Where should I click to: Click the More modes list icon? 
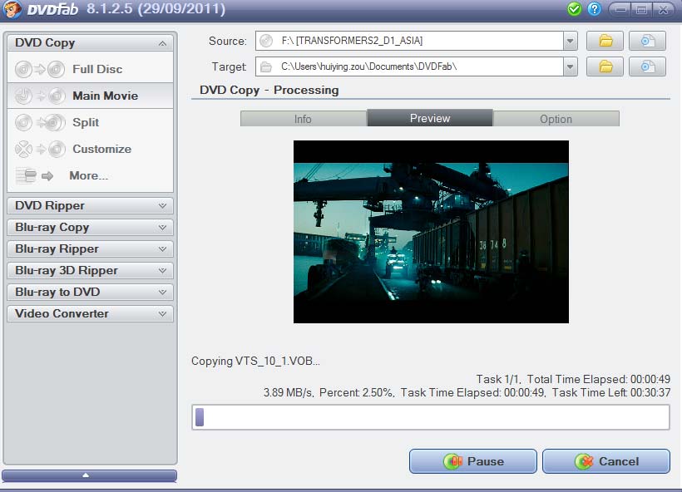(34, 175)
